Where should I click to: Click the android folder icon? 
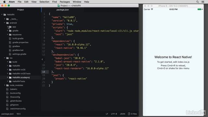[x=7, y=23]
